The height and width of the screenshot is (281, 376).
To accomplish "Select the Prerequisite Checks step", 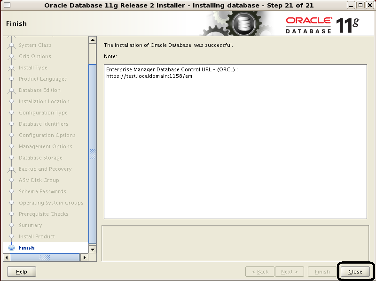I will tap(43, 214).
